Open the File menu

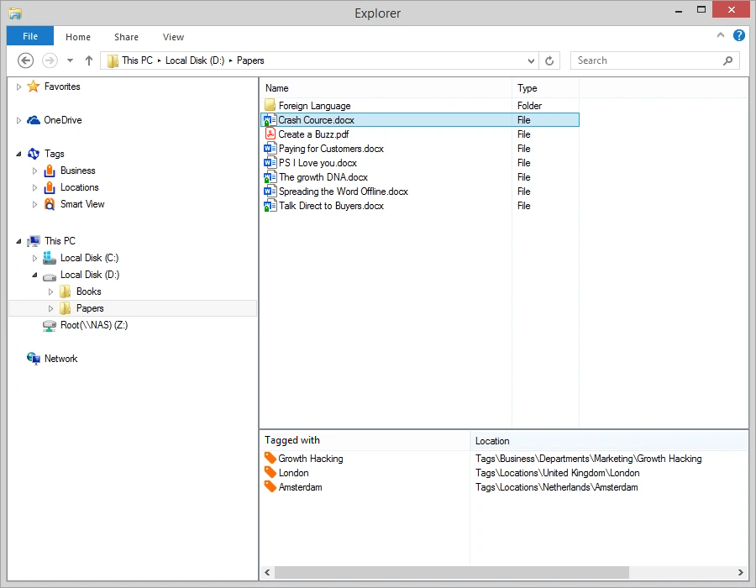pyautogui.click(x=29, y=36)
